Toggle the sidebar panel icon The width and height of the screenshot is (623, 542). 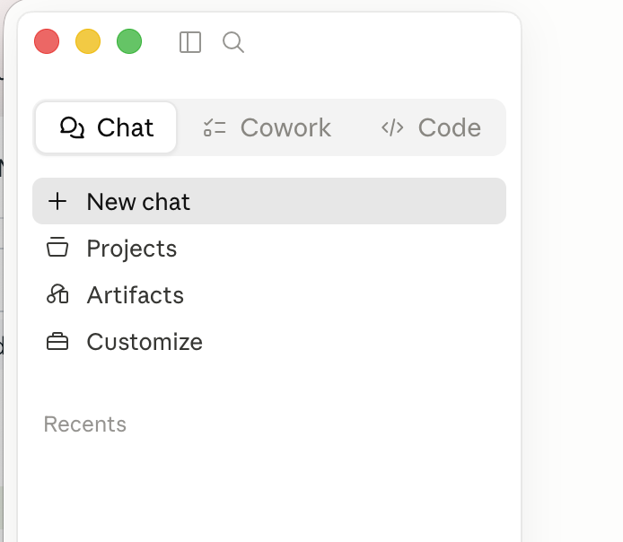tap(190, 42)
